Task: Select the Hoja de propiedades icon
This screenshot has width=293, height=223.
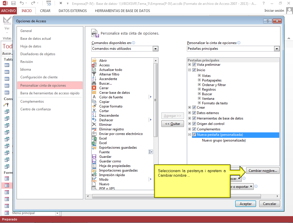Action: tap(94, 166)
